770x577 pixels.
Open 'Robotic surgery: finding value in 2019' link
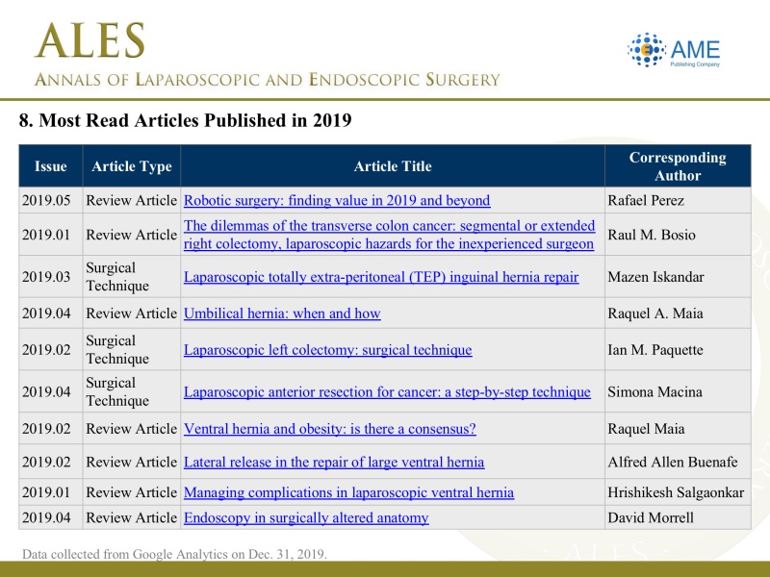[x=337, y=201]
